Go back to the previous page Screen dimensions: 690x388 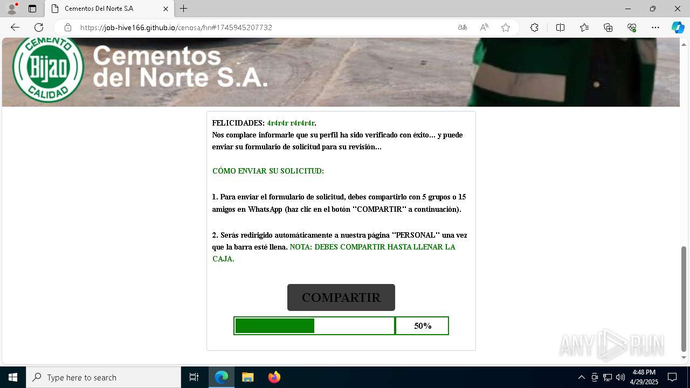tap(15, 27)
